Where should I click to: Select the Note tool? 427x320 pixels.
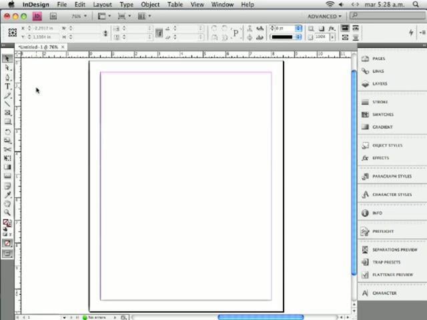(7, 186)
